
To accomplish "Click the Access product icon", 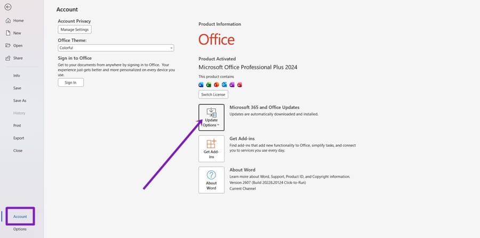I will click(239, 85).
